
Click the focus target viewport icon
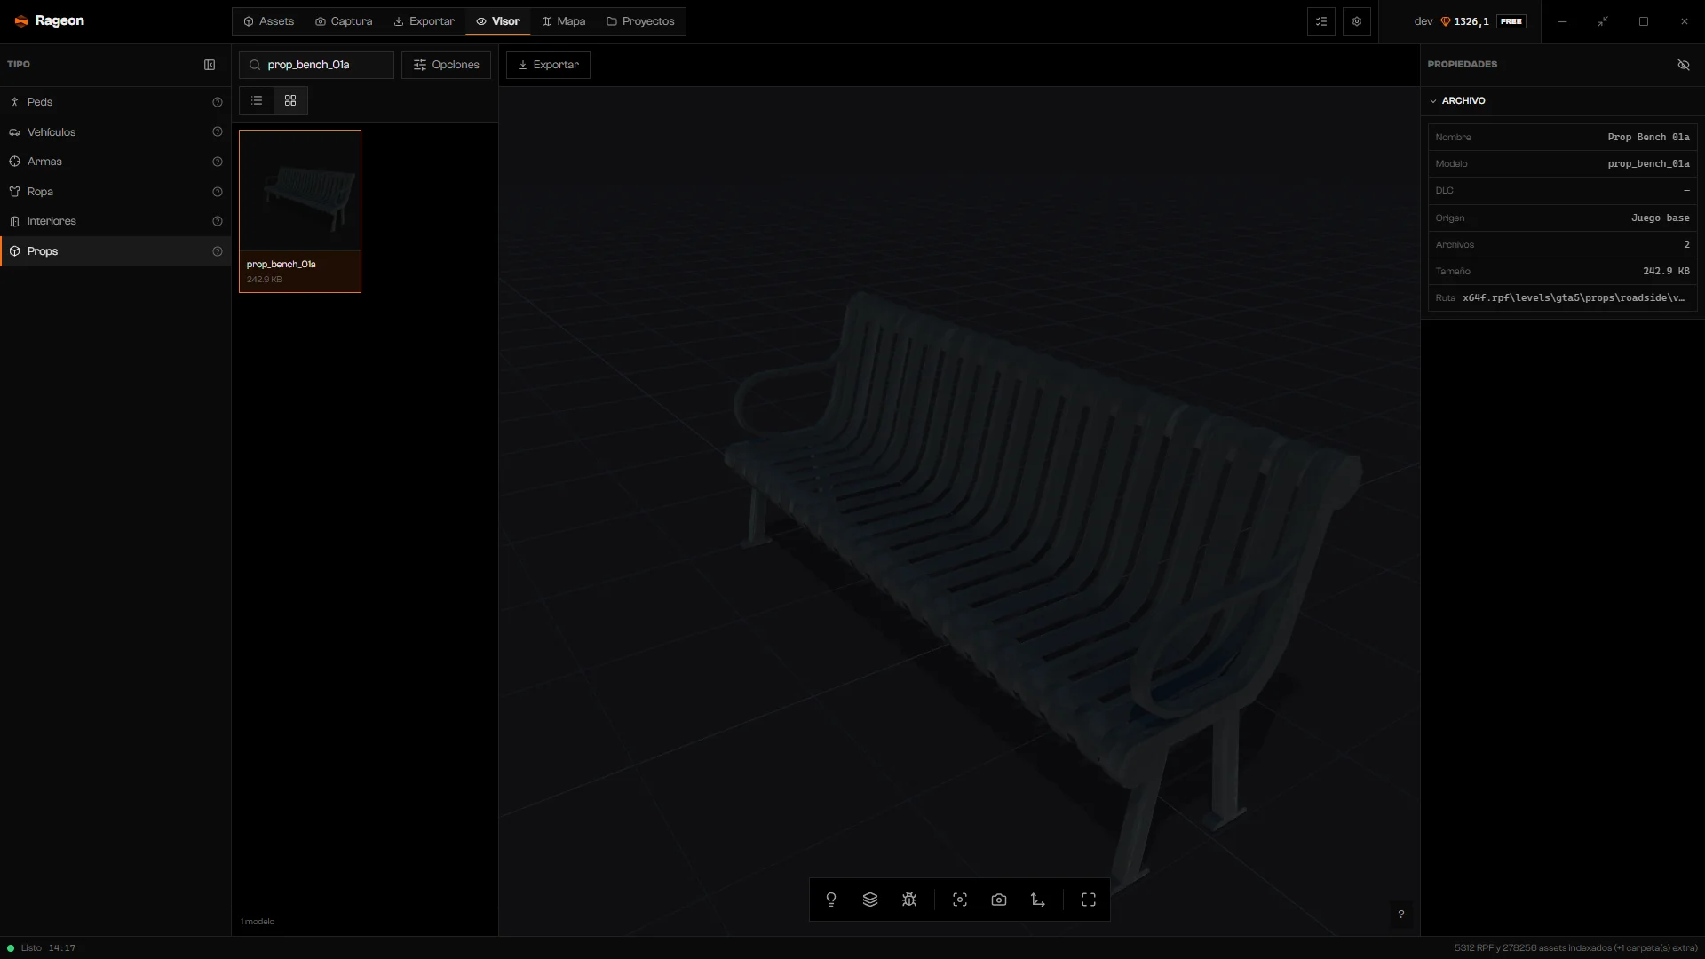click(x=960, y=900)
